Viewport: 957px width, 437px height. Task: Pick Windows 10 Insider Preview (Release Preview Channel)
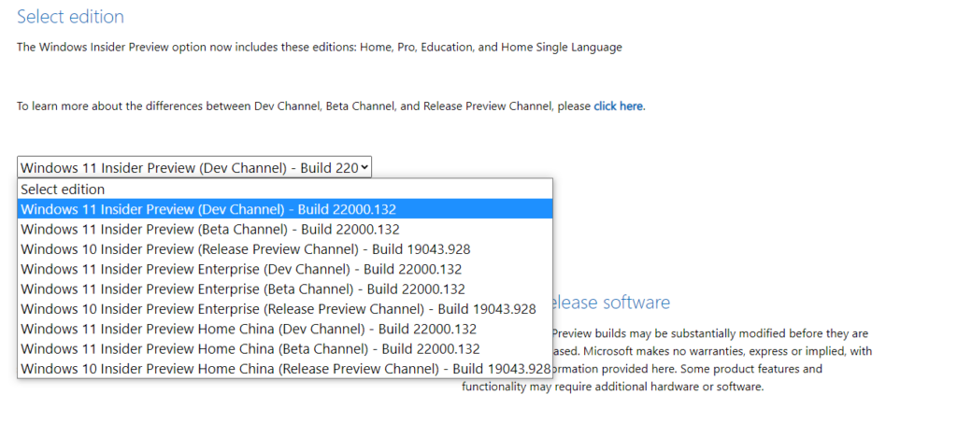(x=285, y=248)
